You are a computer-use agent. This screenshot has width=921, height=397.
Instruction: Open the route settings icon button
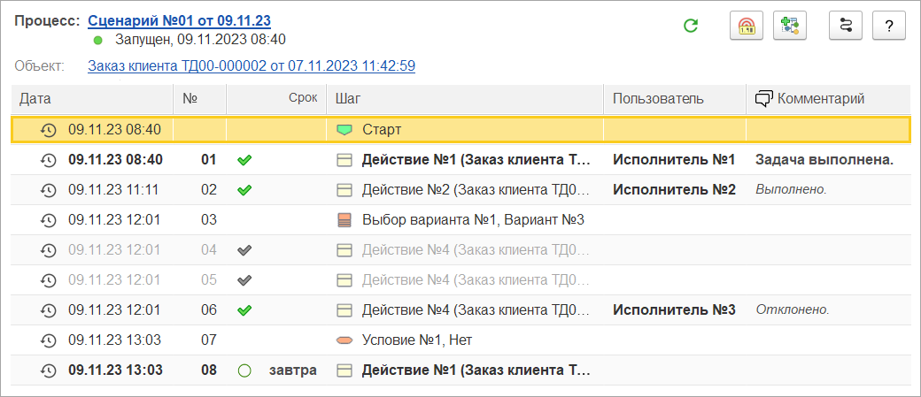pyautogui.click(x=845, y=26)
